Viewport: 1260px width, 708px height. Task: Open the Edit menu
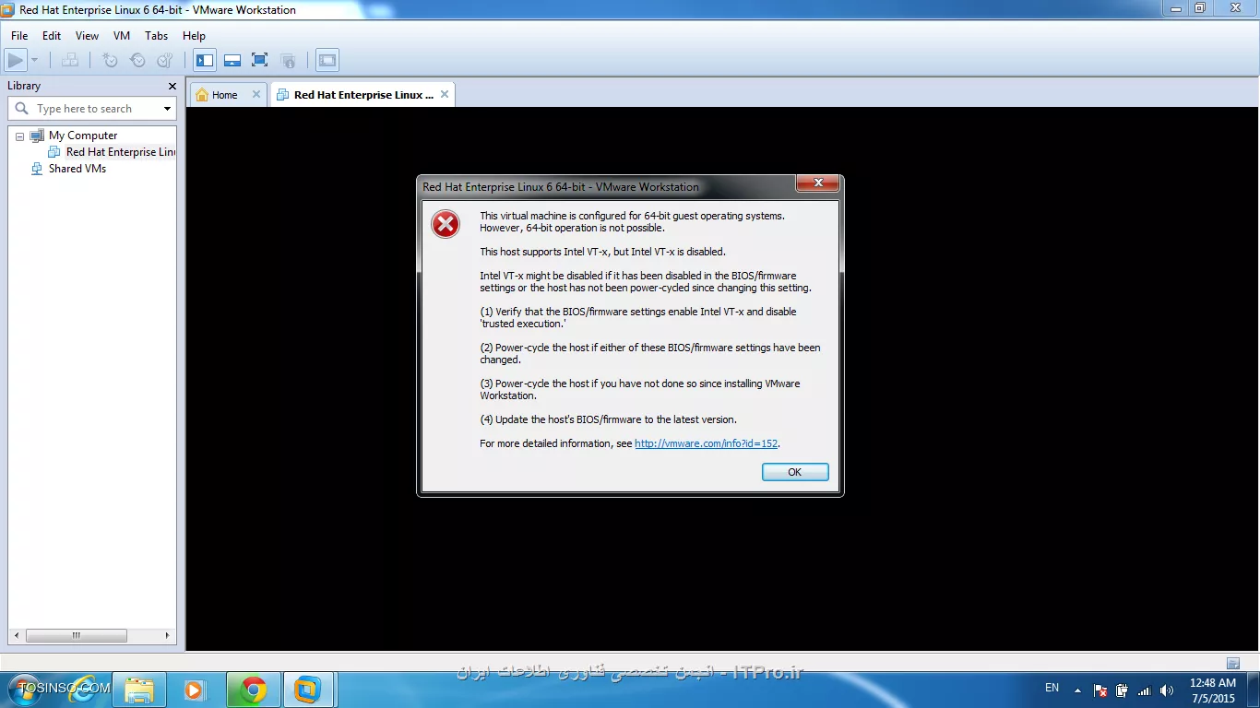tap(52, 36)
